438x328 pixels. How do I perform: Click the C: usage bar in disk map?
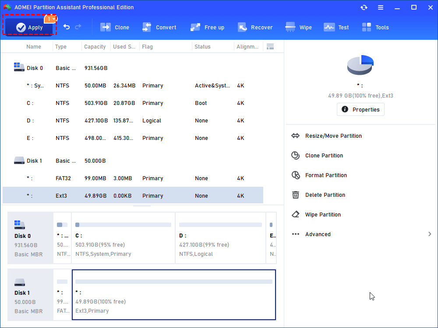pyautogui.click(x=123, y=225)
